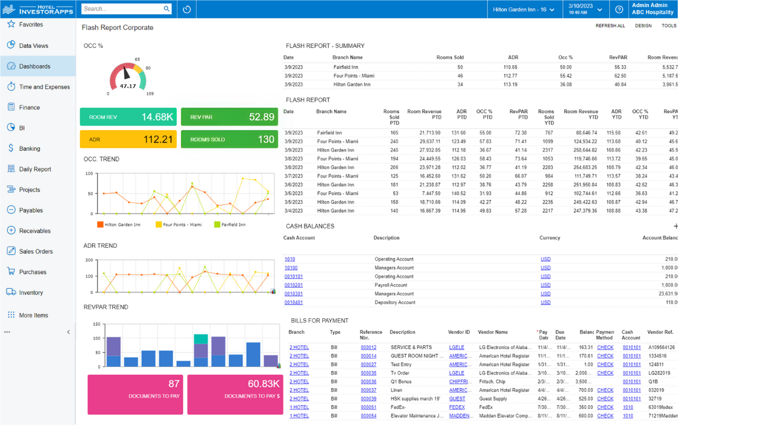Open the TOOLS menu
Viewport: 757px width, 426px height.
click(669, 26)
